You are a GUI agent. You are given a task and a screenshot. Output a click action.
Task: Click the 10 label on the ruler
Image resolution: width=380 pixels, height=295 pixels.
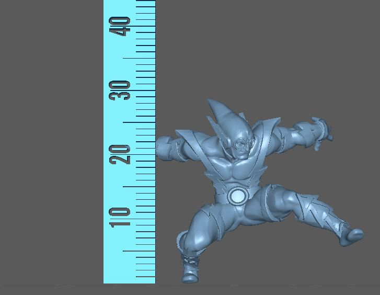coord(121,217)
